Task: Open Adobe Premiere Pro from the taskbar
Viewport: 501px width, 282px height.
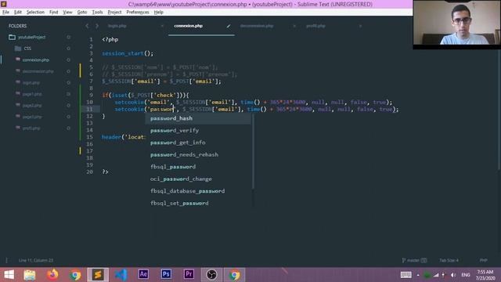Action: click(189, 274)
